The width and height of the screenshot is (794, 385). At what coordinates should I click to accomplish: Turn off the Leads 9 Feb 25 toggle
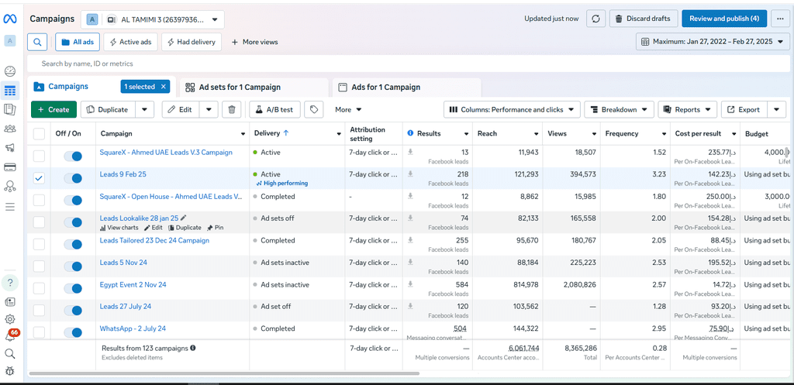tap(73, 178)
